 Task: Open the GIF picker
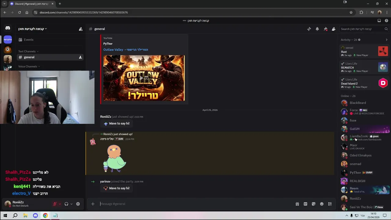305,204
